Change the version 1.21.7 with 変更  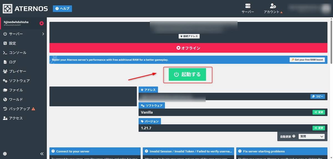[319, 128]
